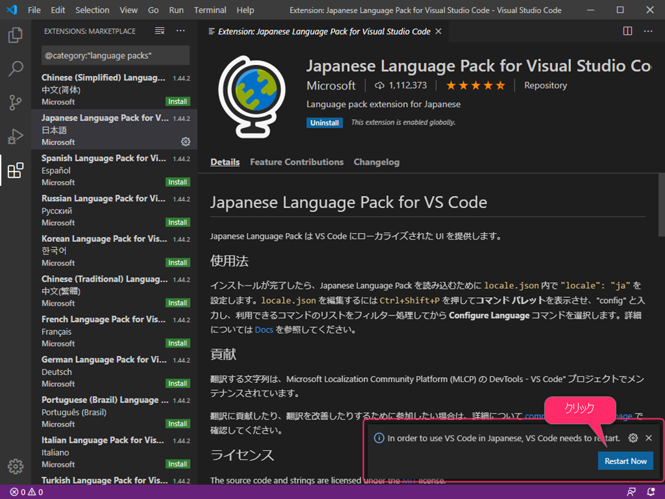Open the Edit menu
Screen dimensions: 665x499
(58, 10)
